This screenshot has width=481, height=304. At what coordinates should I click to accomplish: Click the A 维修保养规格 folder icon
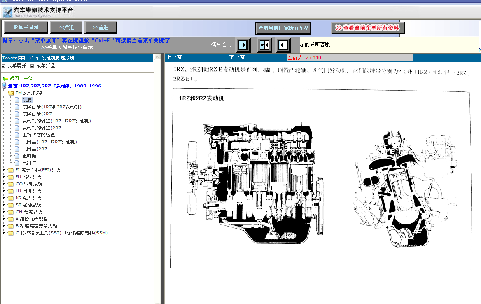tap(10, 219)
